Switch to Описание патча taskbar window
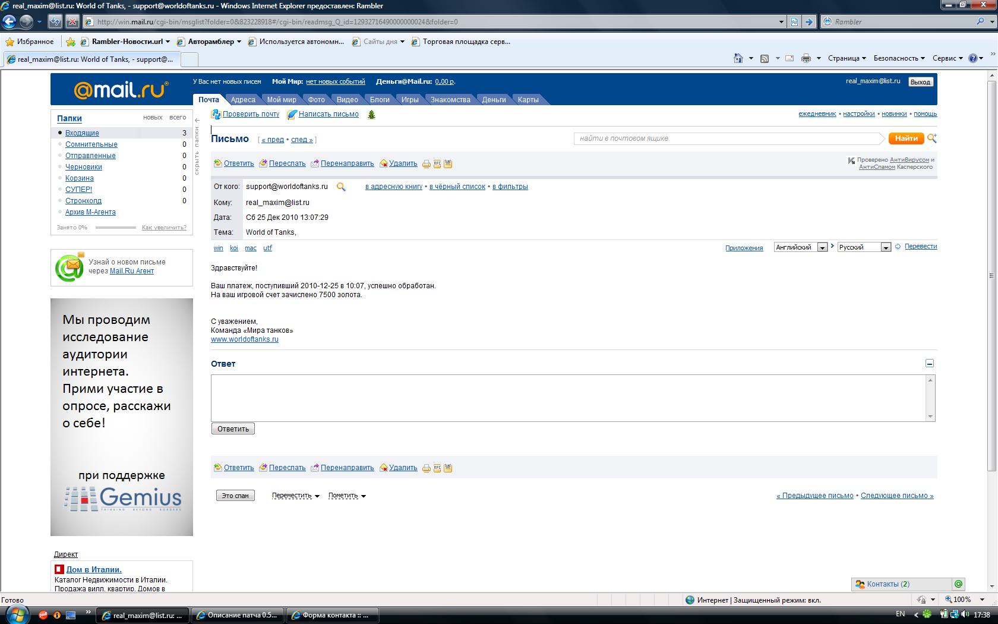This screenshot has height=624, width=998. [238, 615]
